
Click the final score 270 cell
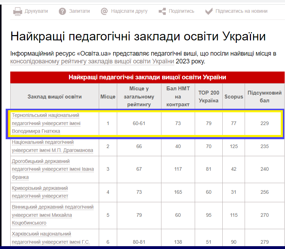[264, 215]
